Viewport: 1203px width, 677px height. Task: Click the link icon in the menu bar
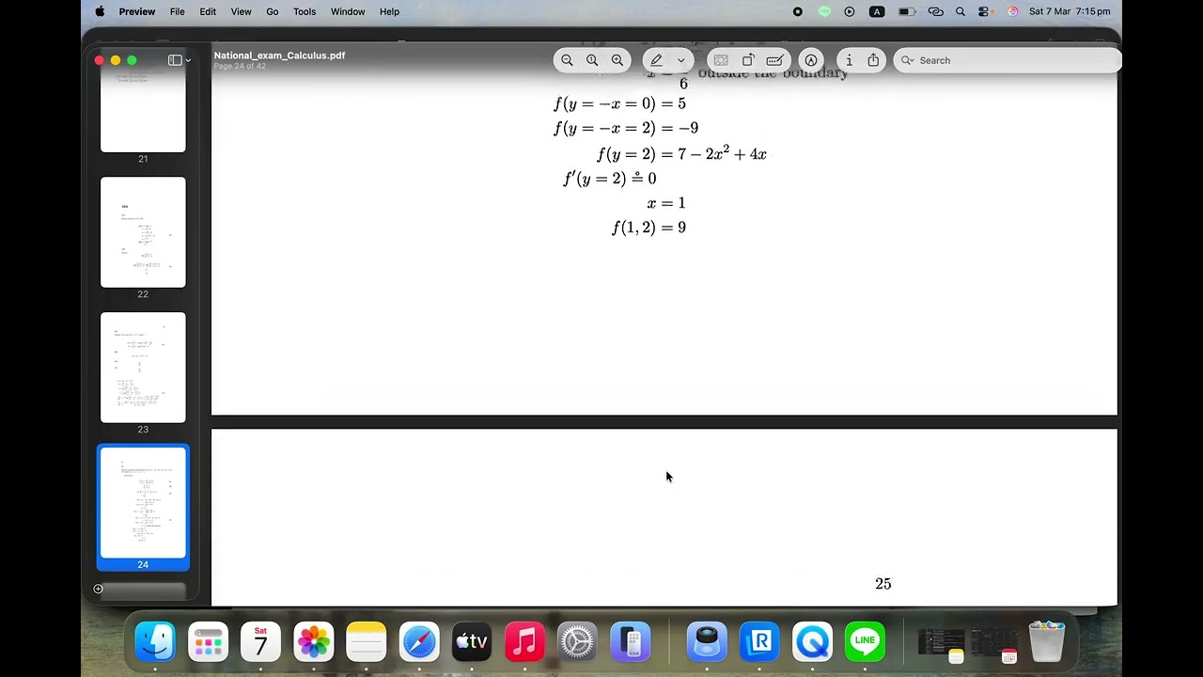[x=935, y=11]
